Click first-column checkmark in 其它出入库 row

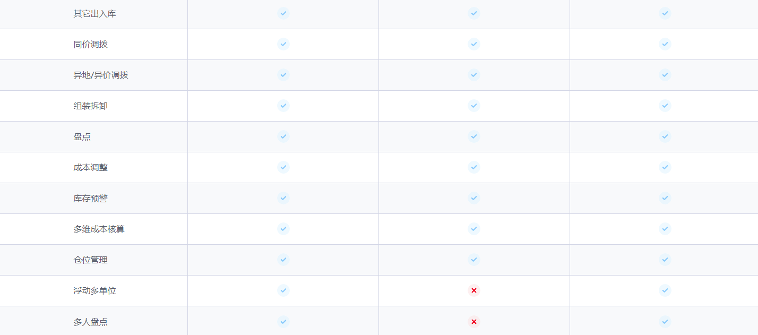(283, 13)
